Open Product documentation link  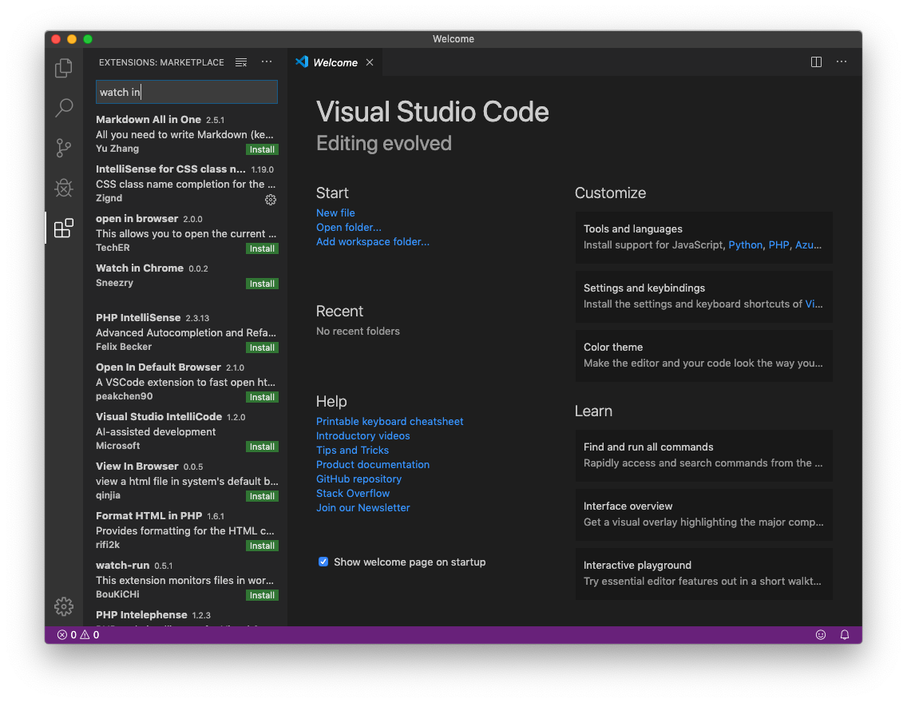coord(373,465)
